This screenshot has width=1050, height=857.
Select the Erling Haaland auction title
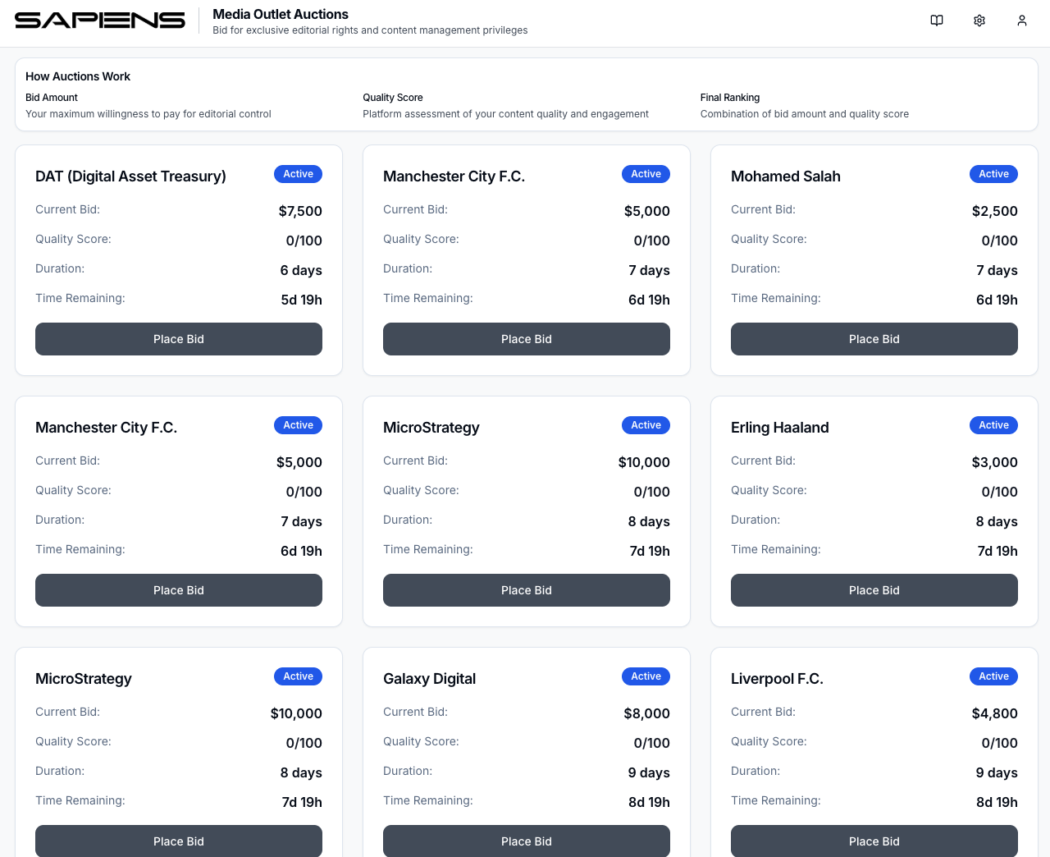(x=779, y=428)
